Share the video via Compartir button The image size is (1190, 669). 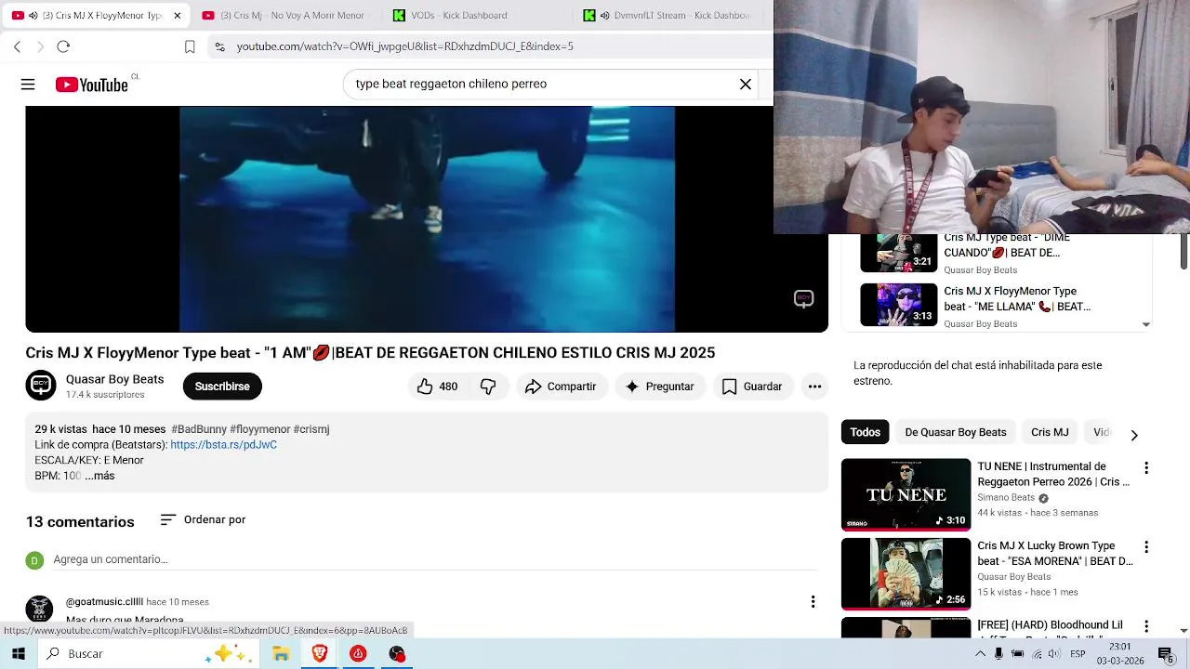(561, 387)
